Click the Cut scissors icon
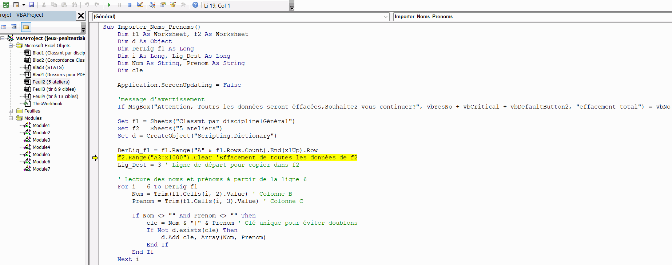Screen dimensions: 672x265 click(x=44, y=5)
